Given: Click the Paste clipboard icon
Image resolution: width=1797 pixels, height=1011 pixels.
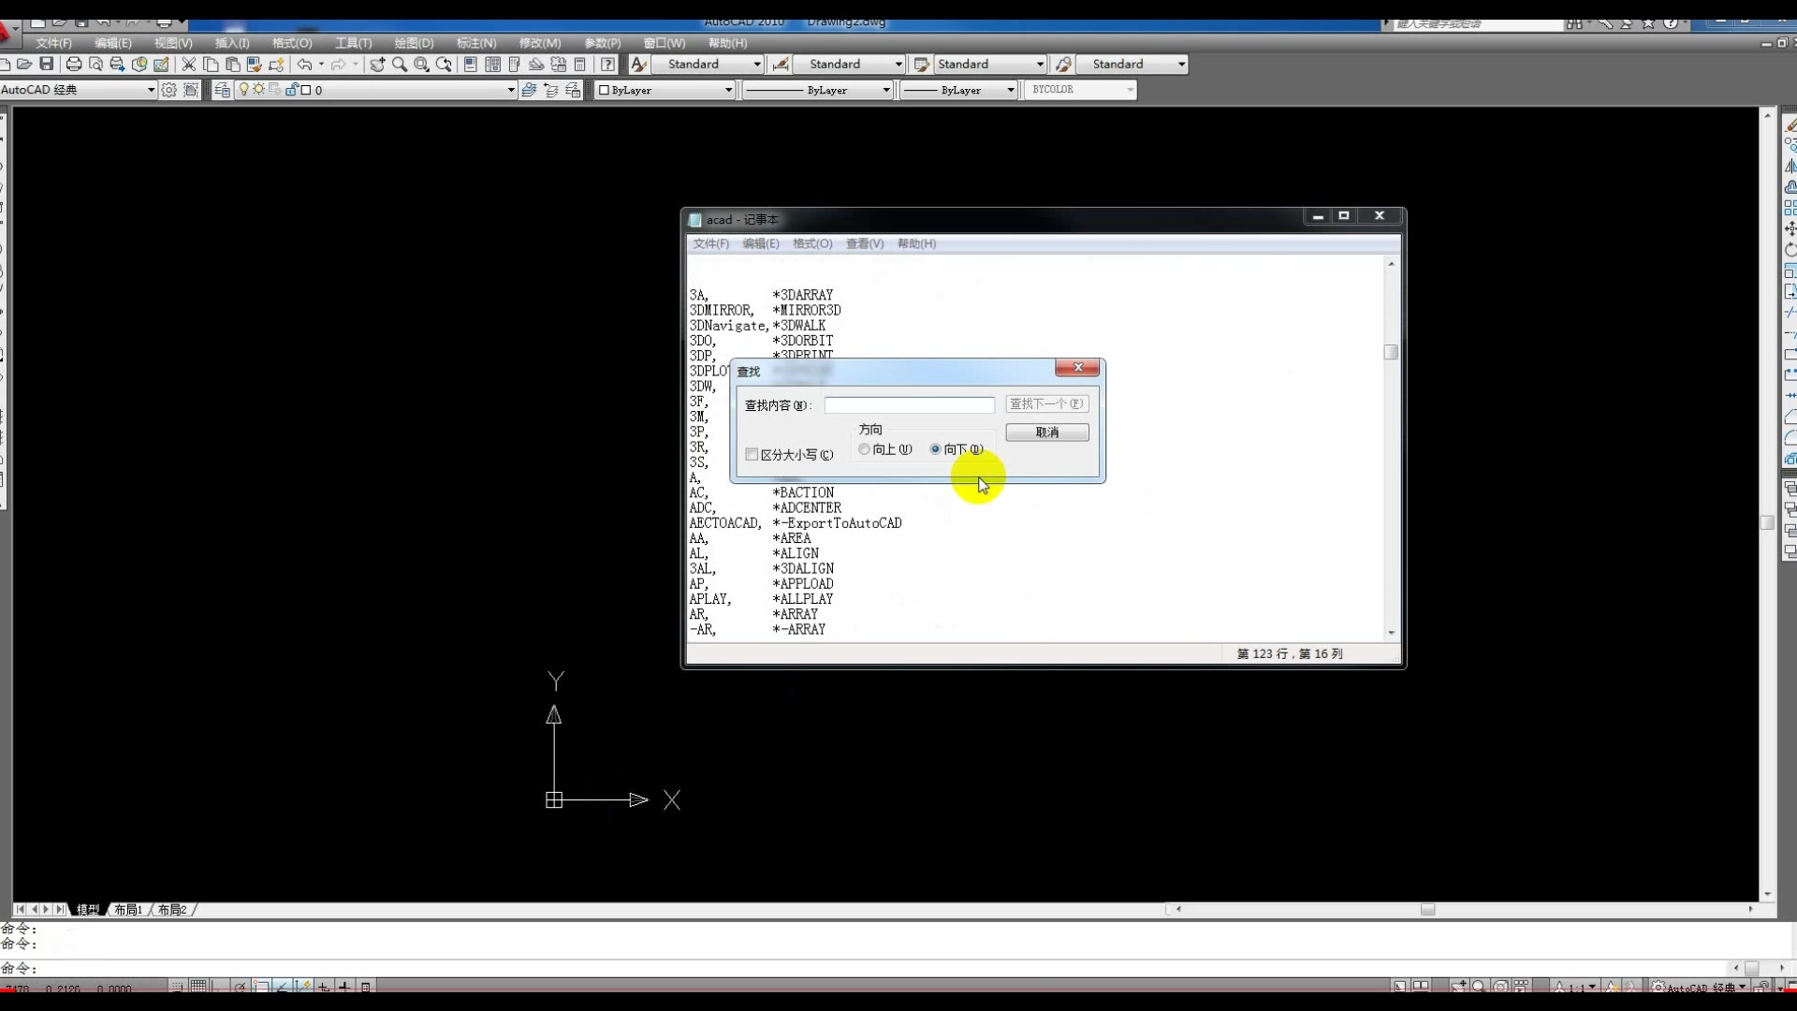Looking at the screenshot, I should pos(232,64).
